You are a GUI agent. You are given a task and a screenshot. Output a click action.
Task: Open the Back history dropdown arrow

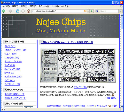pos(7,11)
